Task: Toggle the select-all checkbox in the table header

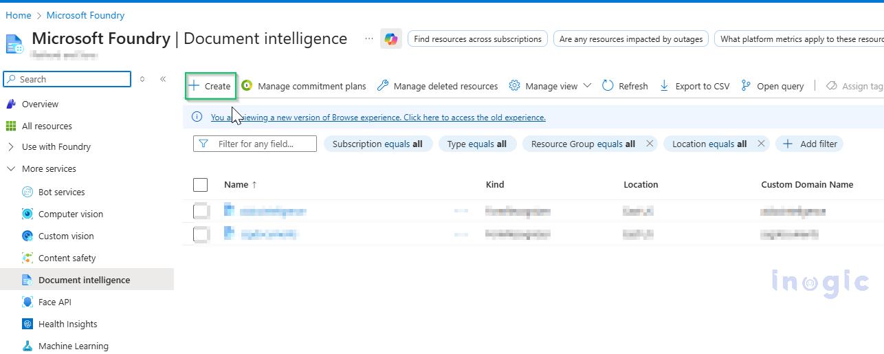Action: [x=201, y=185]
